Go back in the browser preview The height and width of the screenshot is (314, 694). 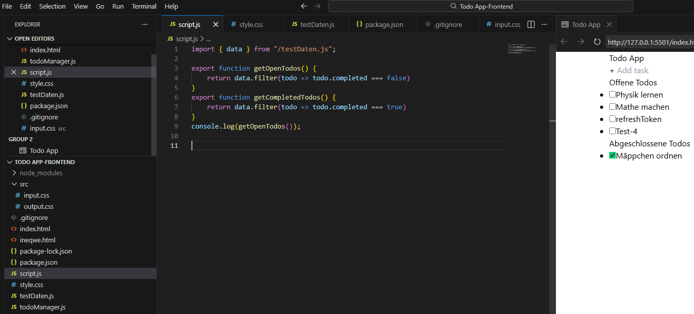564,42
